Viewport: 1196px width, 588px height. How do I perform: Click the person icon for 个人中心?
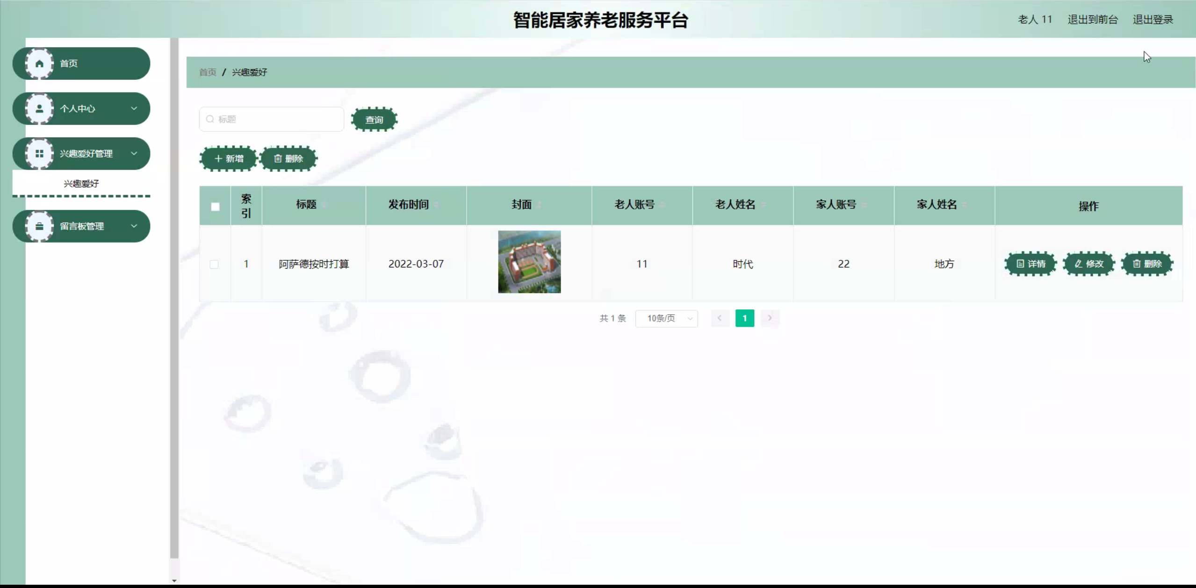tap(39, 108)
